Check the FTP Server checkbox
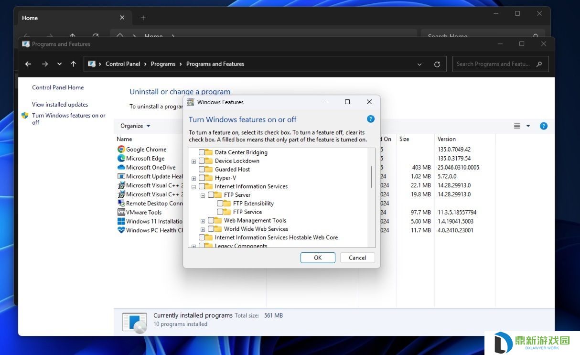Screen dimensions: 580x355 [211, 195]
